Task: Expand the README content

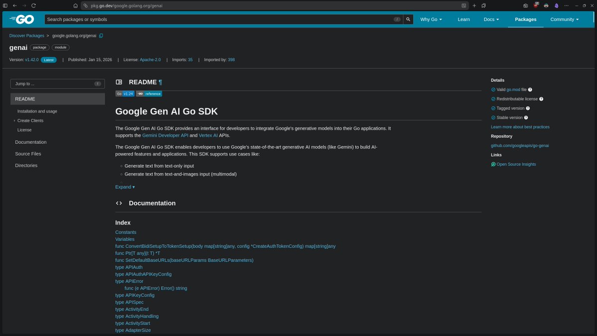Action: [x=125, y=187]
